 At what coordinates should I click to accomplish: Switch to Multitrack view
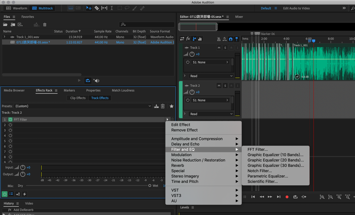point(42,8)
